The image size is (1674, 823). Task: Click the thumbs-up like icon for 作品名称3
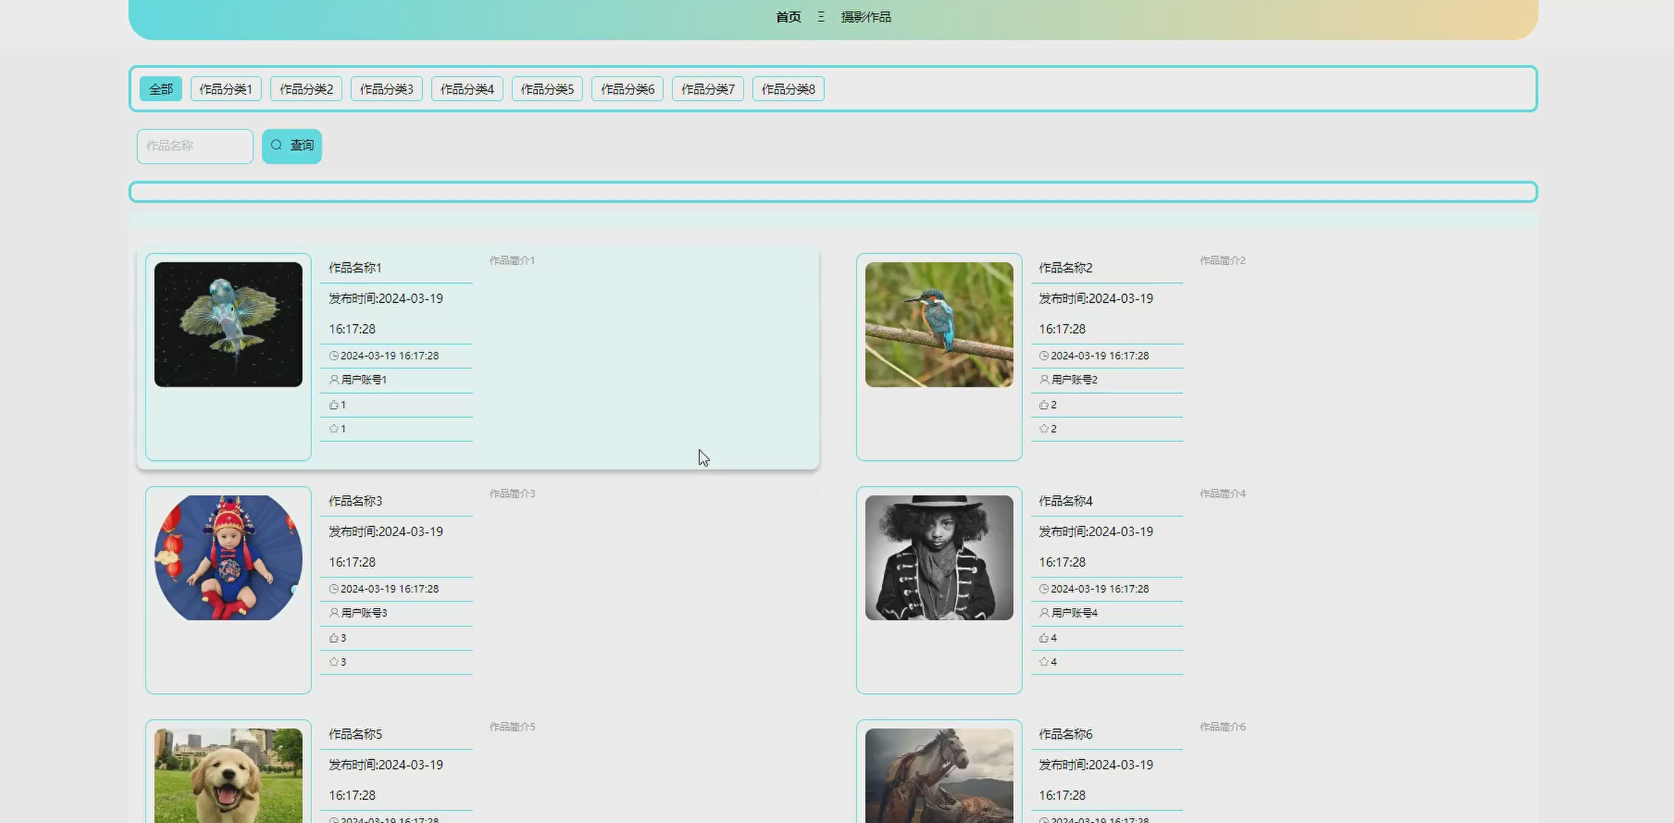pos(333,638)
